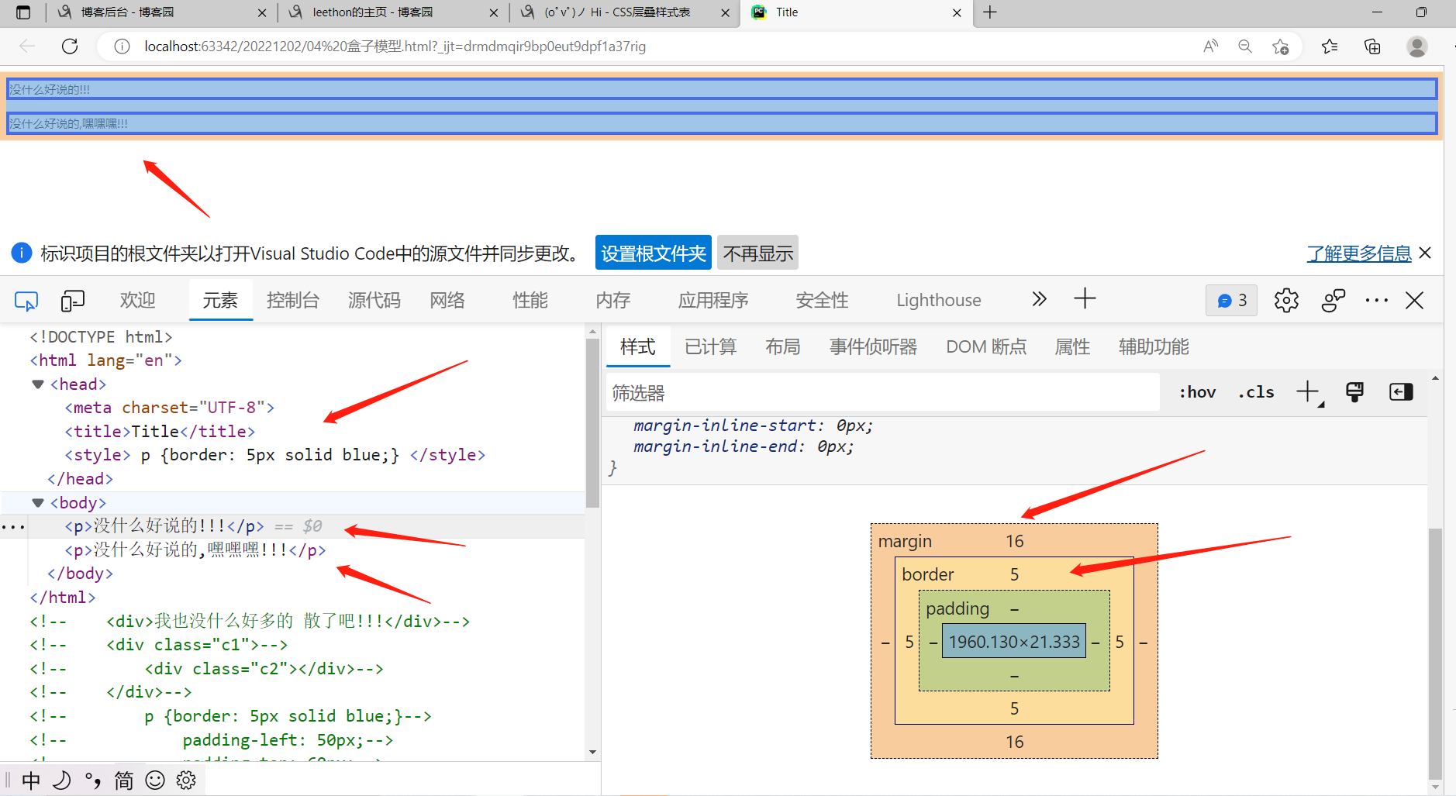Open IME emoji smiley panel
The width and height of the screenshot is (1456, 796).
[155, 780]
